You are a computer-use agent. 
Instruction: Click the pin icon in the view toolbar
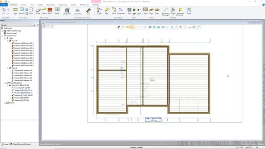coord(118,27)
